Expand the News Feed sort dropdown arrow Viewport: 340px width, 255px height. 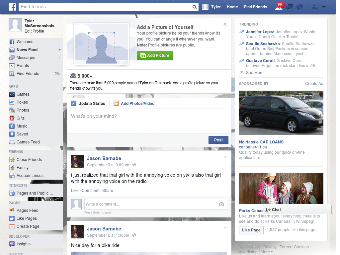pyautogui.click(x=59, y=50)
